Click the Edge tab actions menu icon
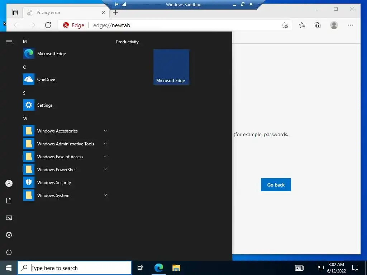367x275 pixels. pyautogui.click(x=15, y=13)
